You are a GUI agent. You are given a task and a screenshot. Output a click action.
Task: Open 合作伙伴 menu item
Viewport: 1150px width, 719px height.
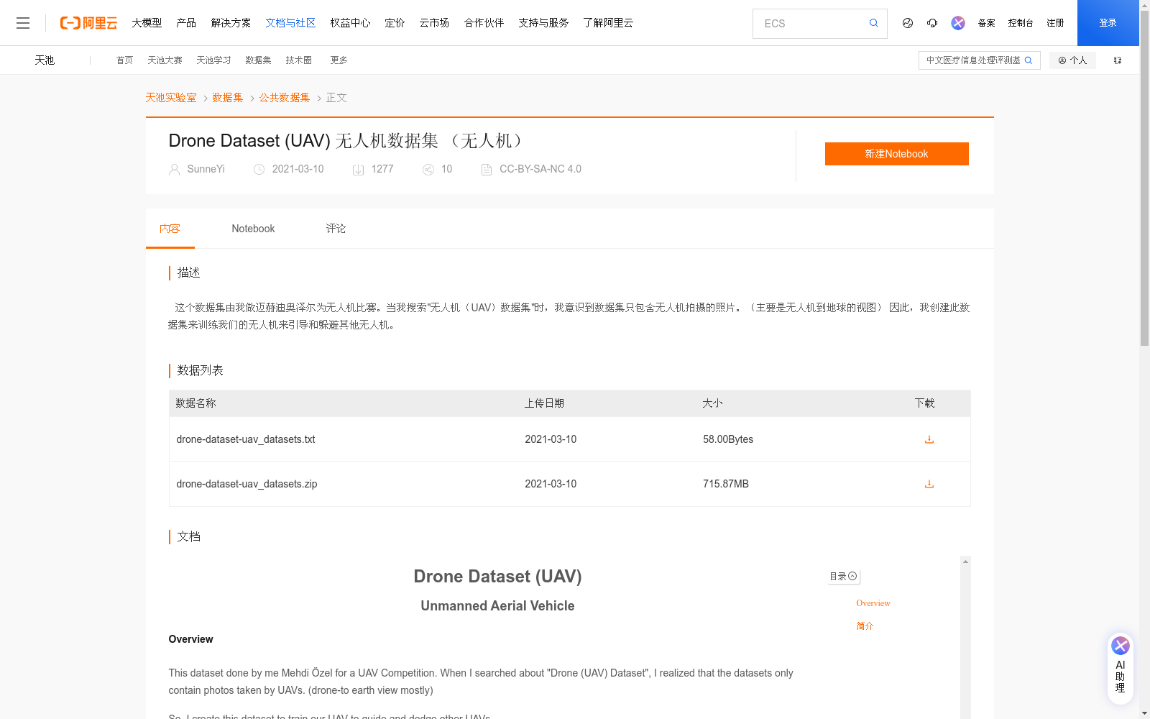tap(484, 23)
